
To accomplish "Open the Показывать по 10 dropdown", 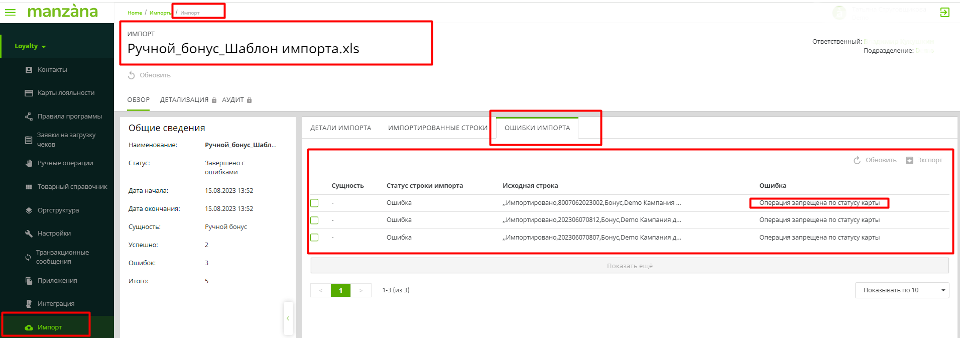I will 901,290.
